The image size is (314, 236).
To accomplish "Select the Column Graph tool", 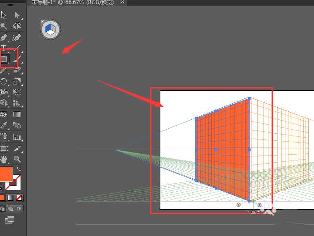I will pos(17,137).
